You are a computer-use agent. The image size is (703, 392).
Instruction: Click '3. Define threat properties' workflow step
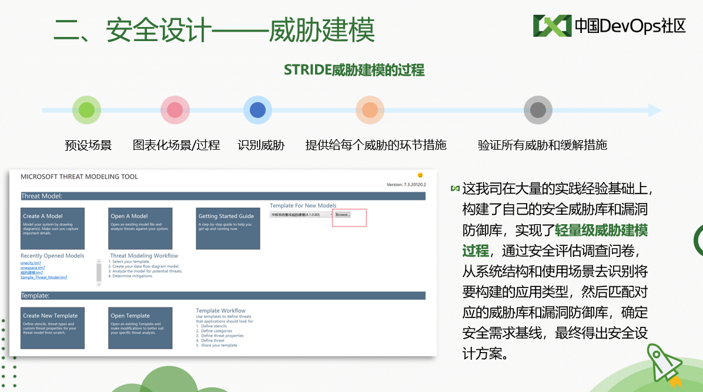click(x=220, y=336)
